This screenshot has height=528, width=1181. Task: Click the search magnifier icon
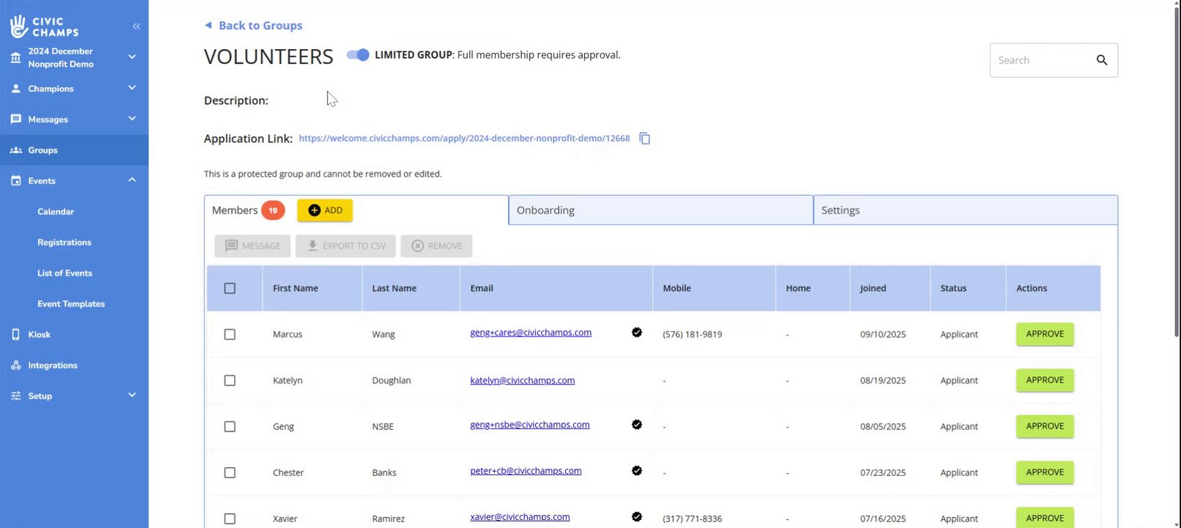point(1102,60)
